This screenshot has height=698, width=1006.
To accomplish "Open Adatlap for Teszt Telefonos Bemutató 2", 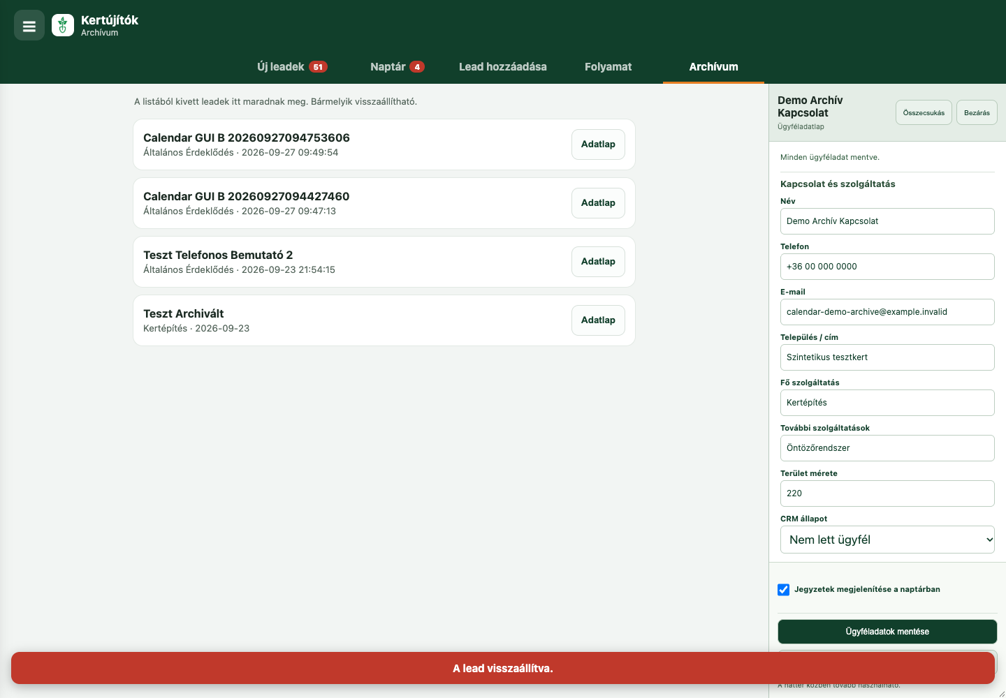I will 598,262.
